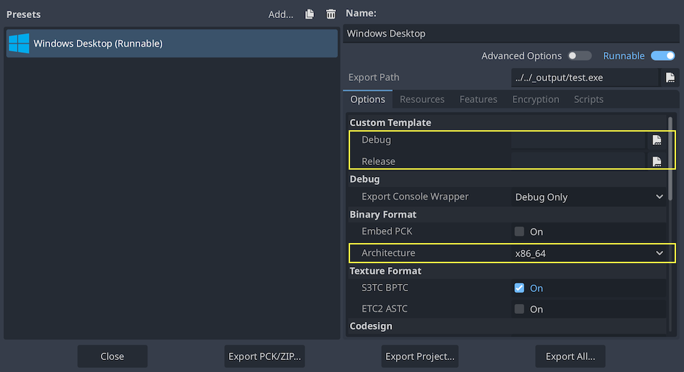
Task: Click the Export Project... button
Action: pyautogui.click(x=419, y=356)
